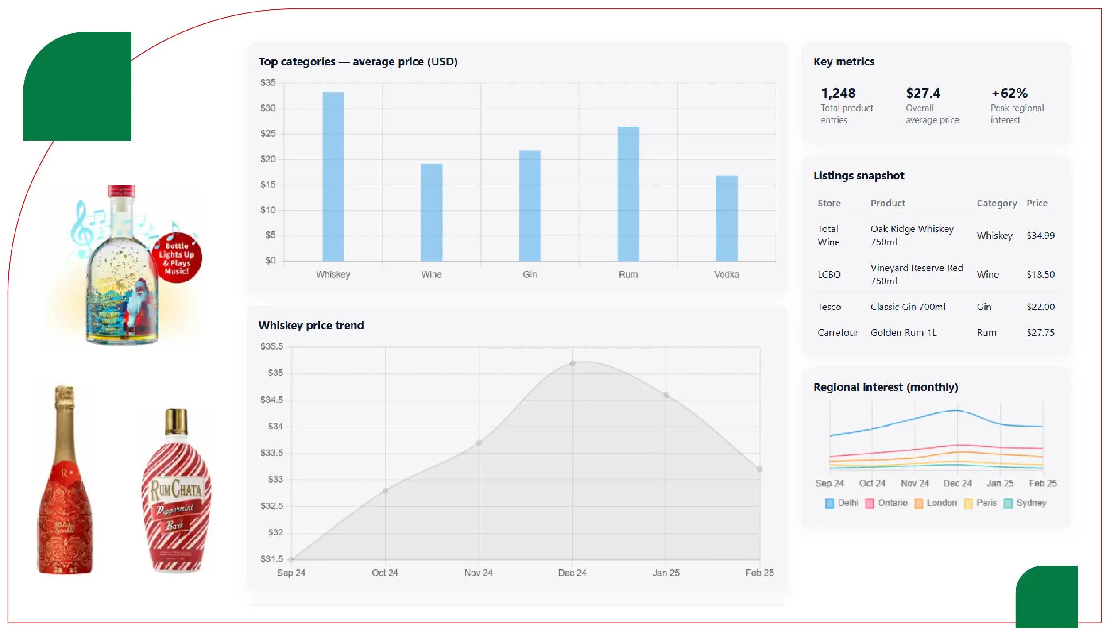Toggle the Ontario legend color box
Viewport: 1110px width, 631px height.
point(869,504)
